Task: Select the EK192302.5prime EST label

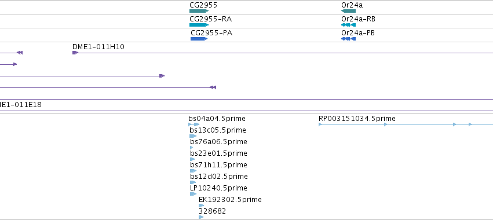Action: point(230,200)
